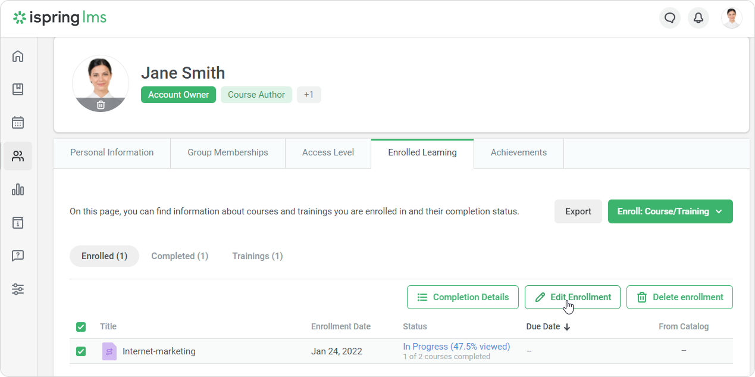Image resolution: width=755 pixels, height=377 pixels.
Task: Click the user avatar in top right
Action: 731,18
